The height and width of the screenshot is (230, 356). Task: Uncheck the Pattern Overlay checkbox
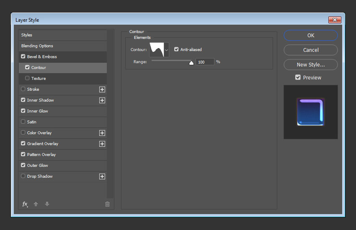(x=23, y=154)
